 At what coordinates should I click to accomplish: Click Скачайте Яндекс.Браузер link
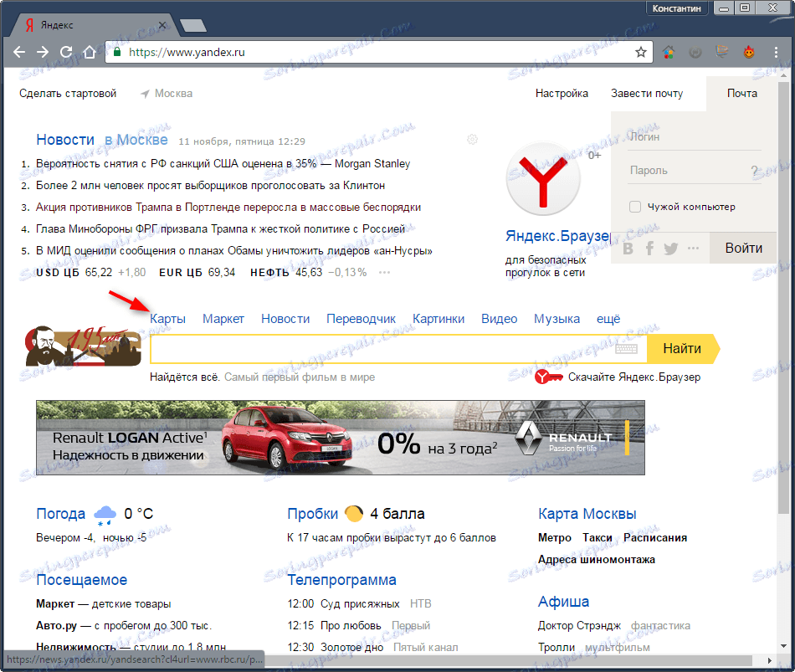[634, 377]
